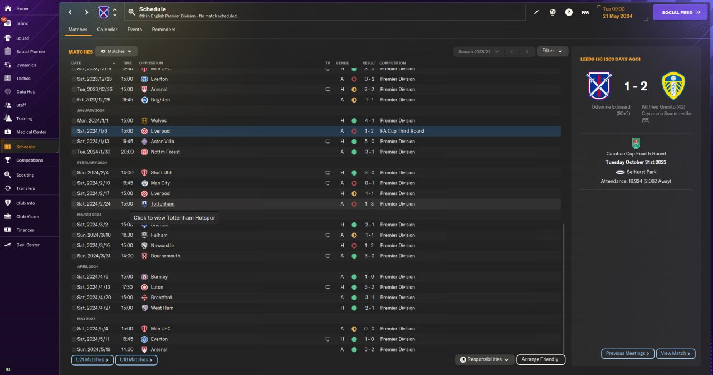Open the Matches view dropdown
This screenshot has width=713, height=375.
(116, 51)
